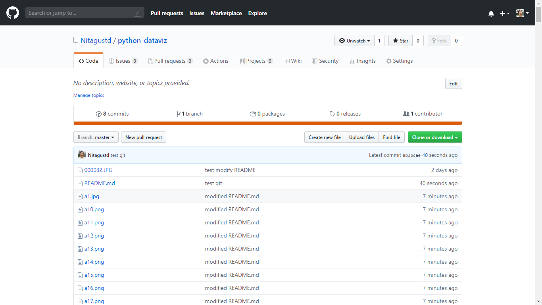Click Find file button
Screen dimensions: 542x305
coord(392,137)
